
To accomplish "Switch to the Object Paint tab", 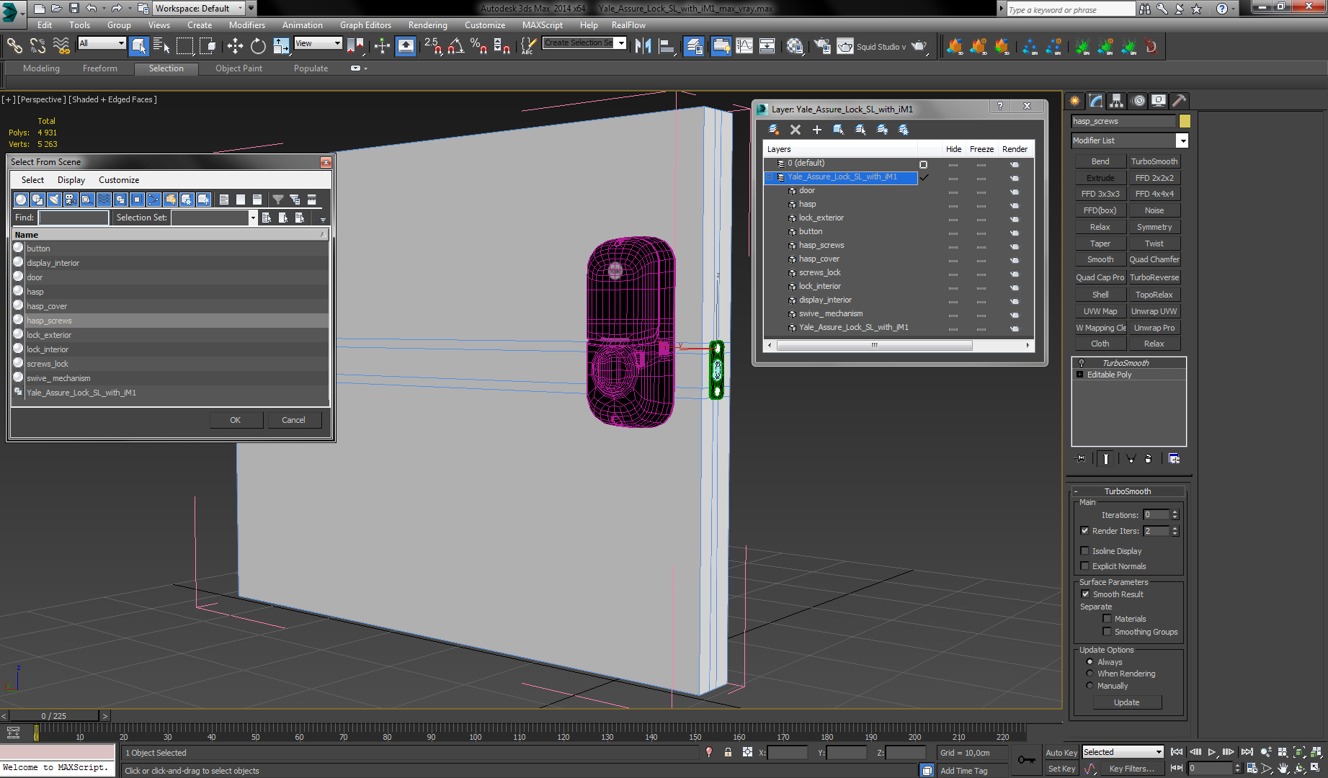I will coord(239,68).
